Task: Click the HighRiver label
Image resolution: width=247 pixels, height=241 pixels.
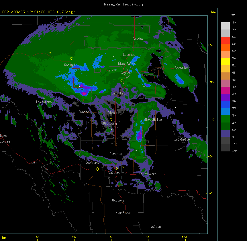Action: [123, 213]
